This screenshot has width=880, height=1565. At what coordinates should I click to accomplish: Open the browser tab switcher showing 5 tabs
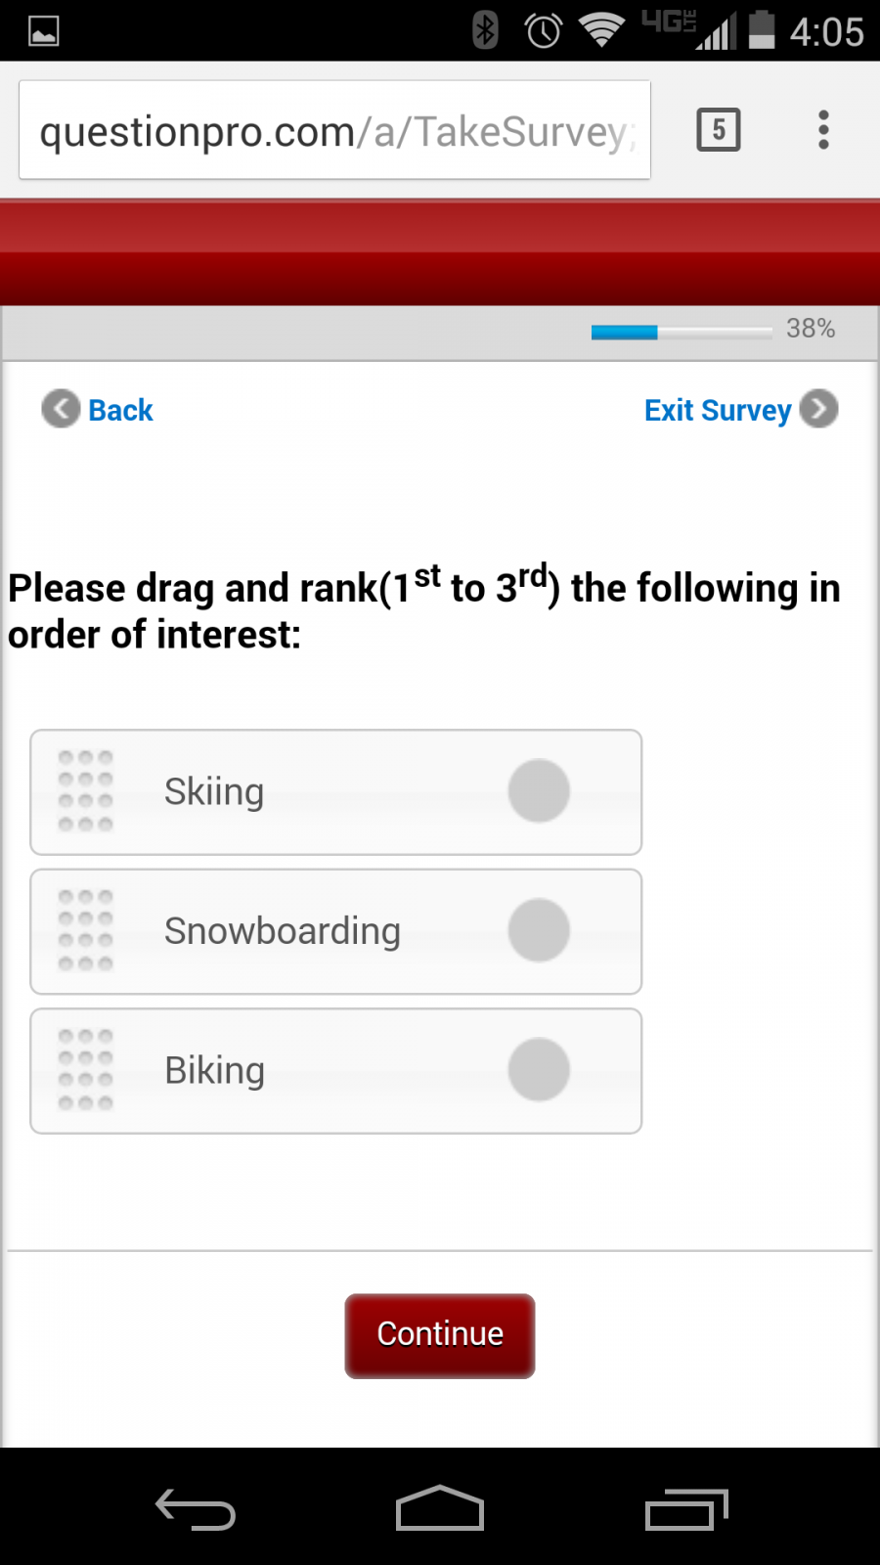pyautogui.click(x=717, y=129)
